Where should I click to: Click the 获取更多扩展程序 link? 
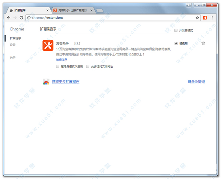point(66,82)
